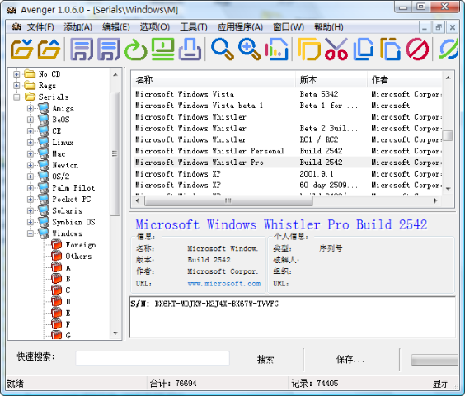This screenshot has height=396, width=465.
Task: Click the green monitor toolbar icon
Action: click(162, 49)
